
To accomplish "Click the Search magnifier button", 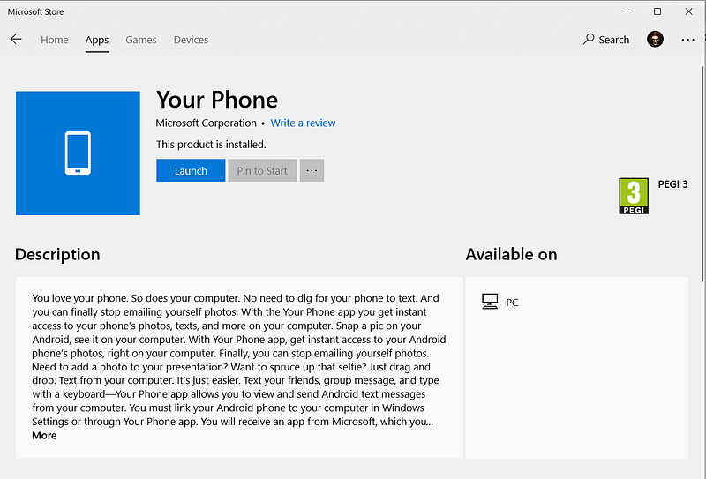I will [606, 40].
